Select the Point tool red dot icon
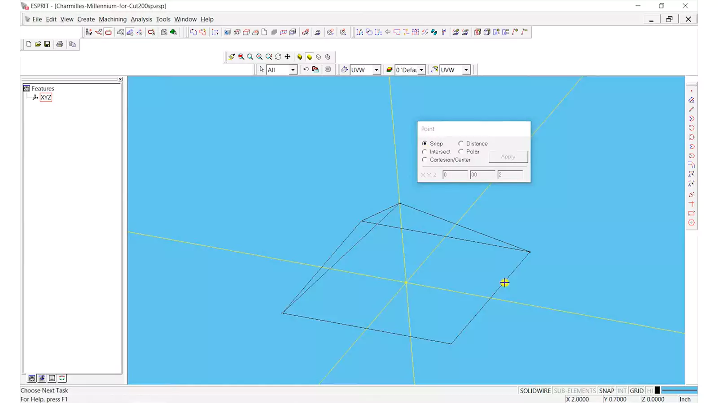718x403 pixels. [x=692, y=91]
